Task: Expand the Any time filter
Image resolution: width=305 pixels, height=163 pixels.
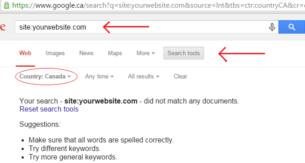Action: [99, 77]
